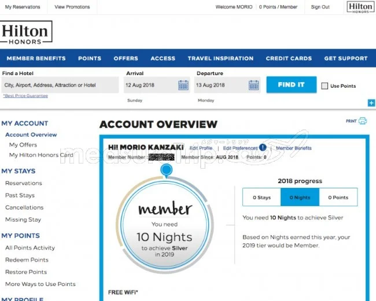Open the Arrival date calendar icon
This screenshot has width=376, height=301.
183,85
